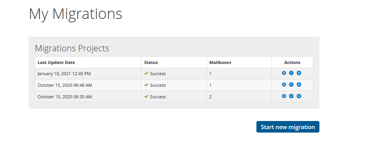Click the Migrations Projects heading
367x158 pixels.
(x=72, y=48)
